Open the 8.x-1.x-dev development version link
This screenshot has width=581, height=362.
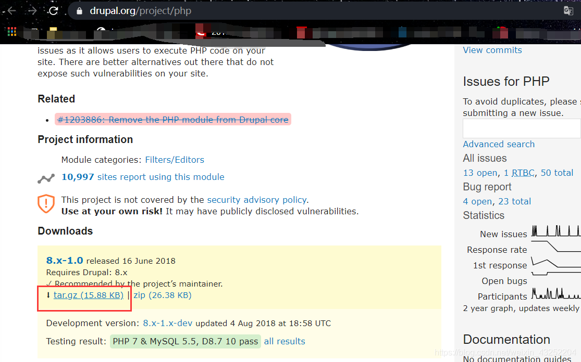pyautogui.click(x=167, y=323)
